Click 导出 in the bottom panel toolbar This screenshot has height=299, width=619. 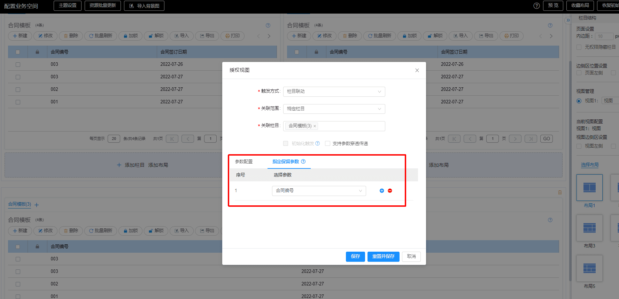[x=207, y=231]
